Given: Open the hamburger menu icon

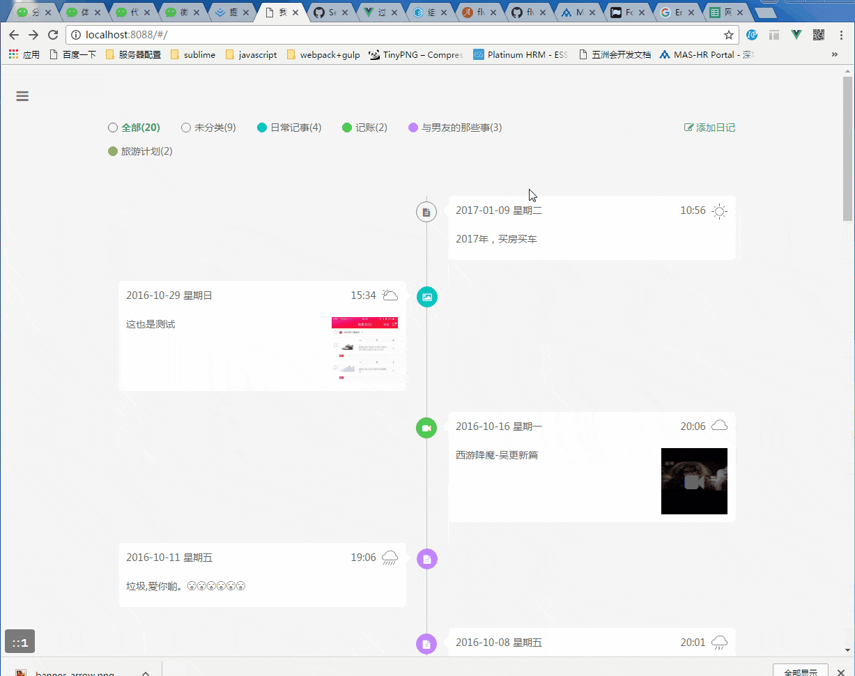Looking at the screenshot, I should (22, 96).
